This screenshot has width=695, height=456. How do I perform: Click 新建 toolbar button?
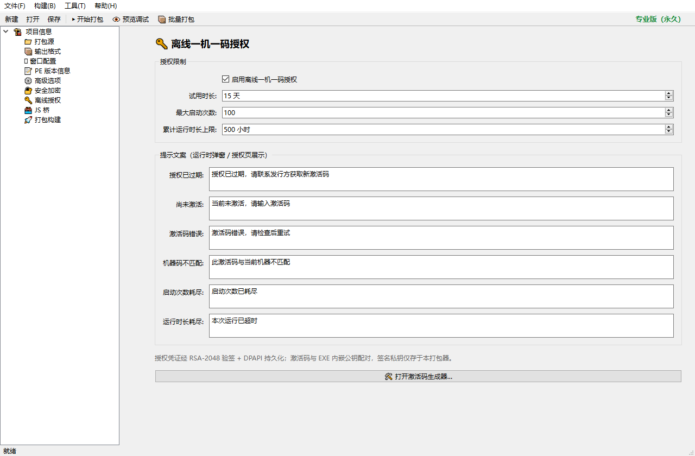[11, 20]
